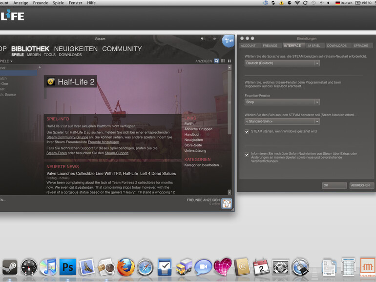Select DOWNLOADS library subtab in Steam window
The height and width of the screenshot is (282, 376).
70,55
